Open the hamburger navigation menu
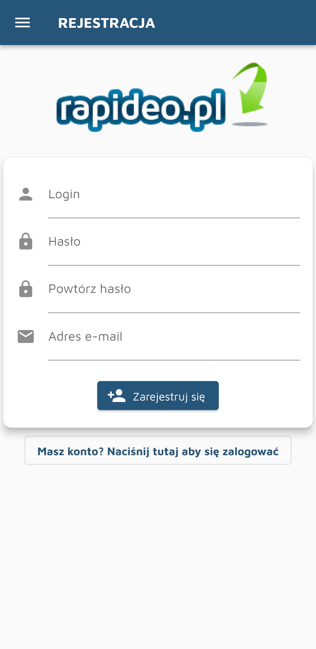The width and height of the screenshot is (316, 649). (x=23, y=23)
